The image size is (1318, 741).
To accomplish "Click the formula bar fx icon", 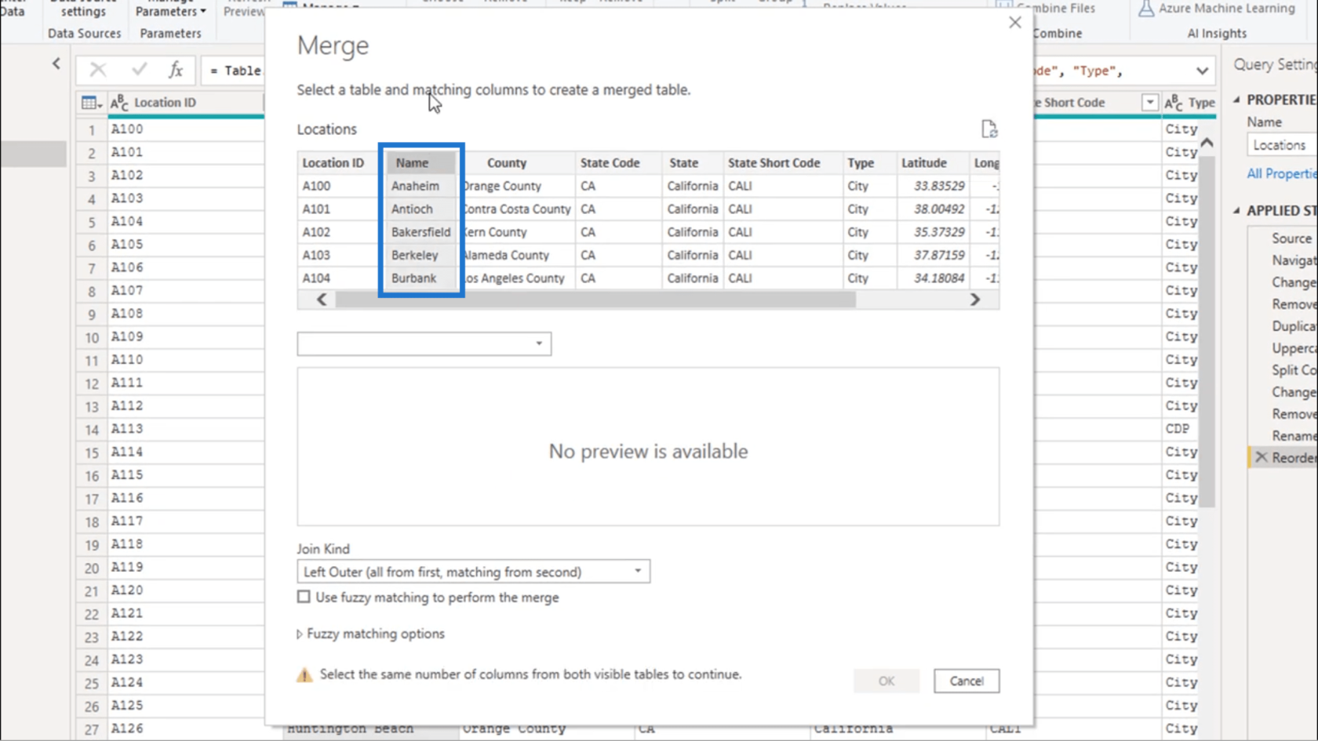I will pyautogui.click(x=176, y=70).
